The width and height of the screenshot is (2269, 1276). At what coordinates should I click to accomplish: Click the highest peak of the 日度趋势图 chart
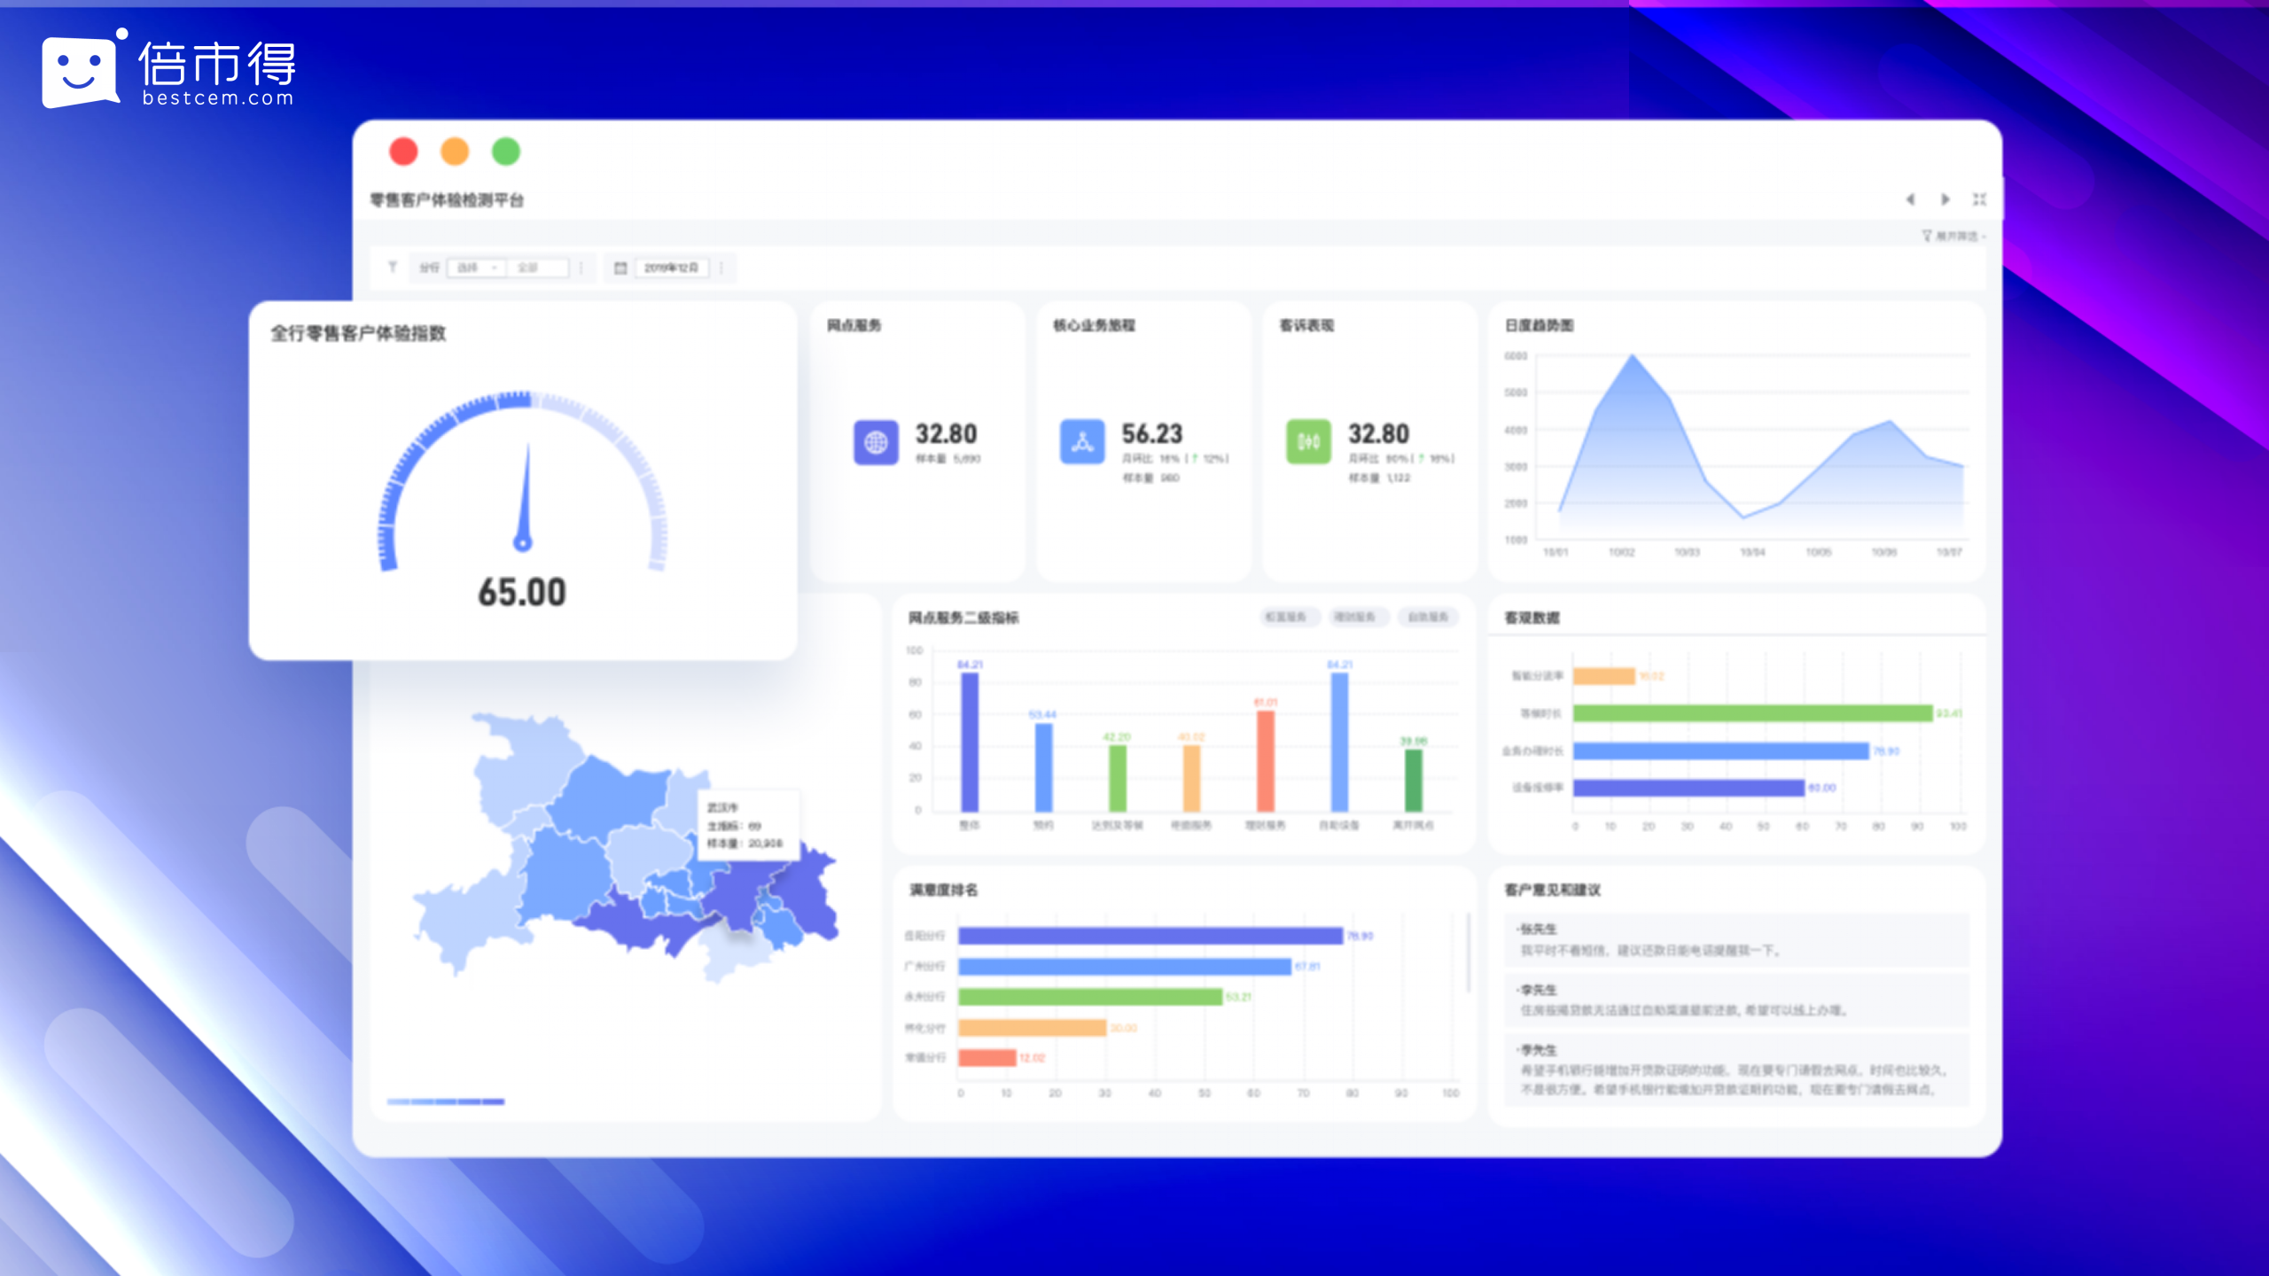tap(1633, 356)
